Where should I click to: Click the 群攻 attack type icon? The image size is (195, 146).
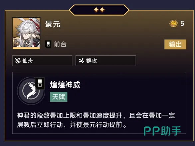[x=82, y=61]
